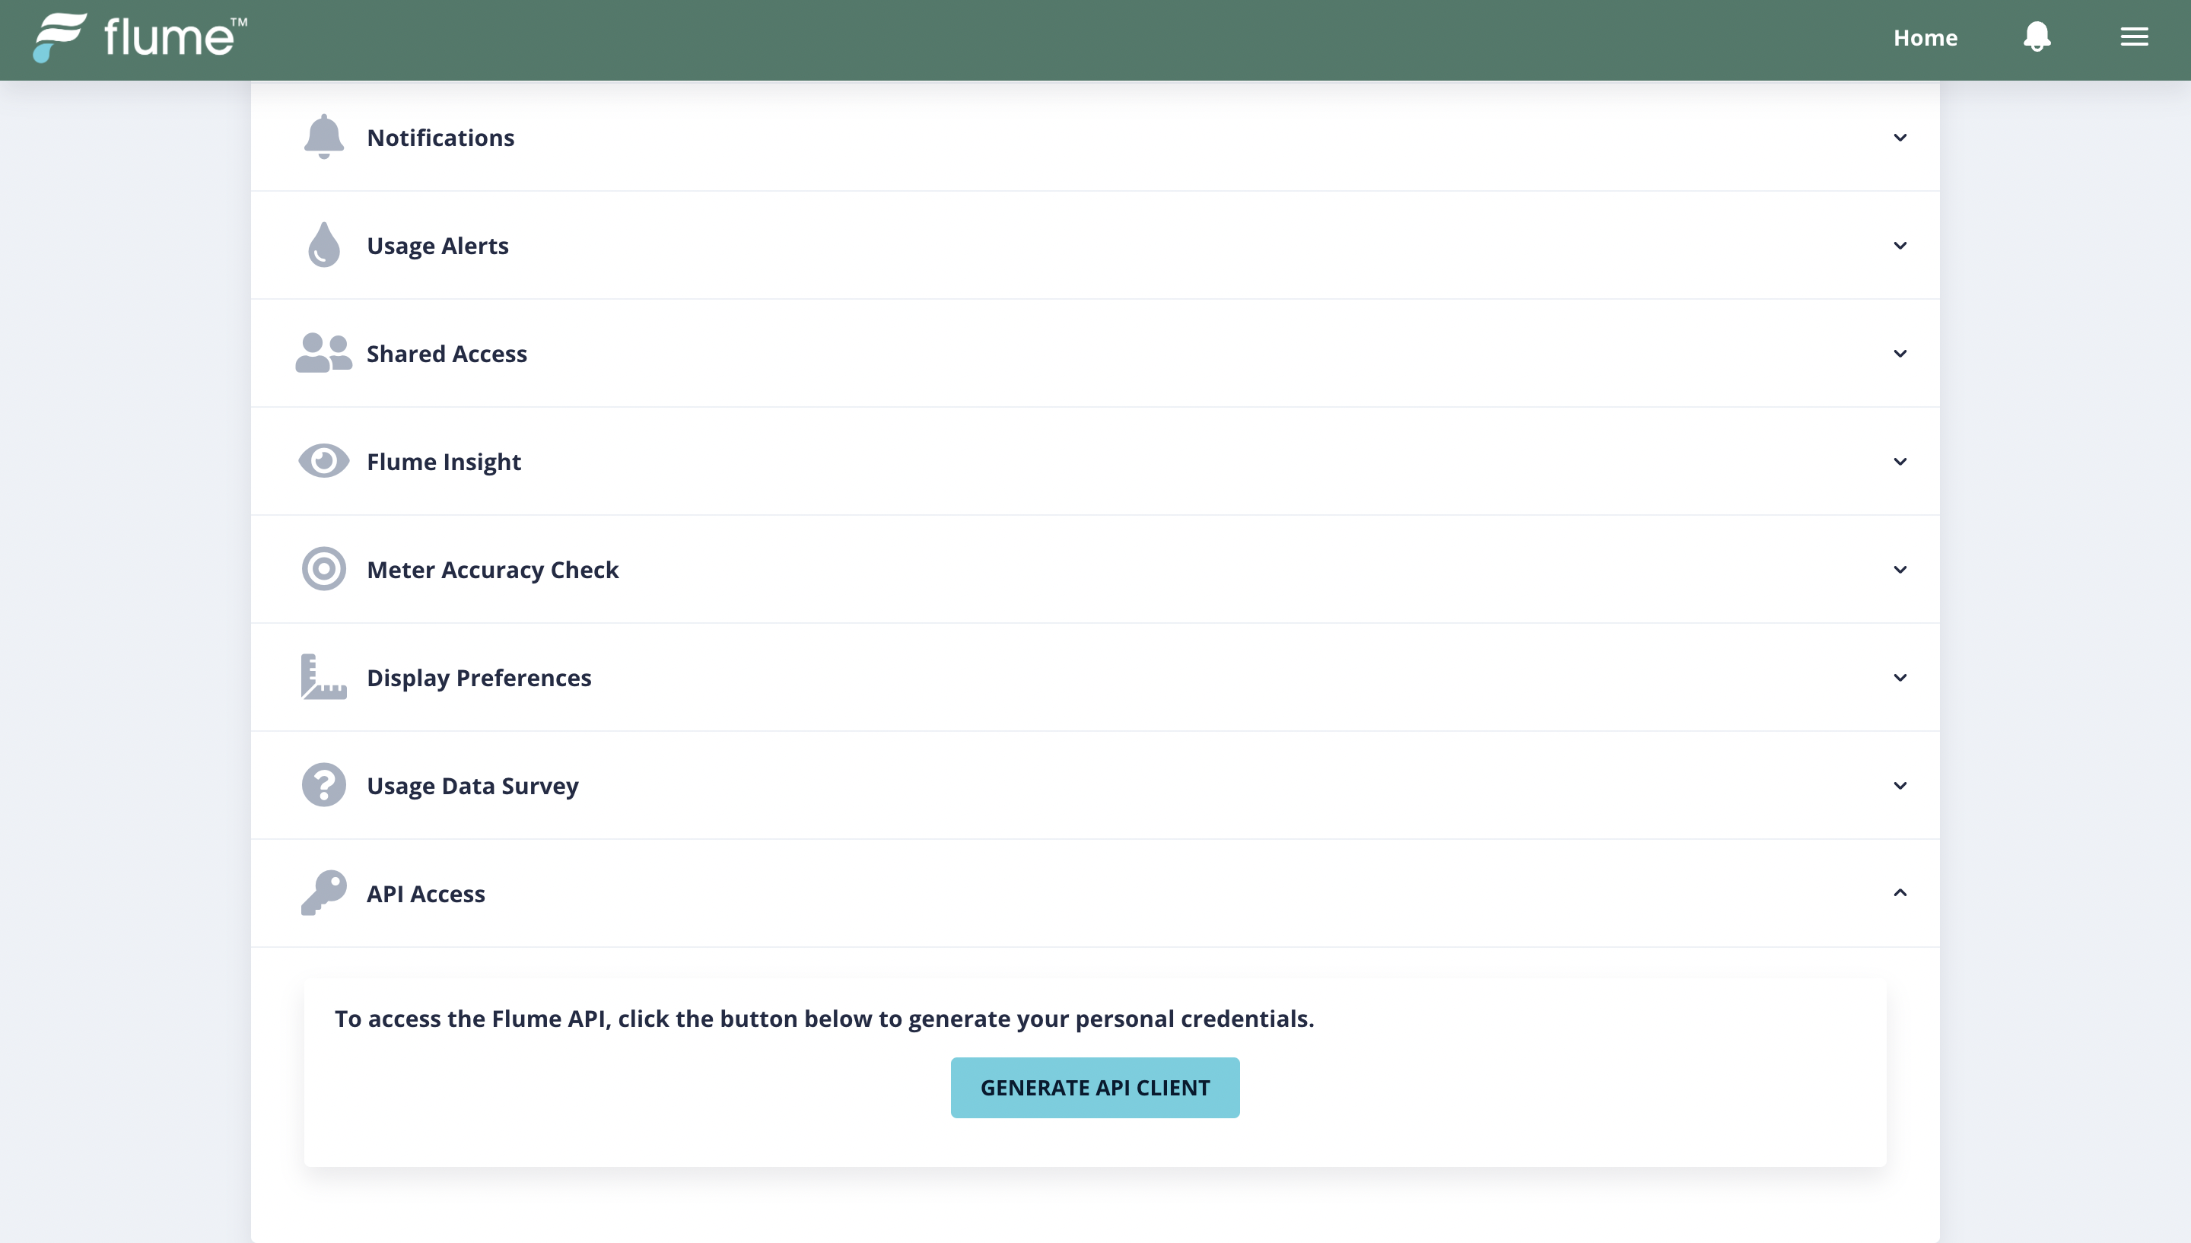Click the Usage Data Survey question icon
Viewport: 2191px width, 1243px height.
click(323, 784)
